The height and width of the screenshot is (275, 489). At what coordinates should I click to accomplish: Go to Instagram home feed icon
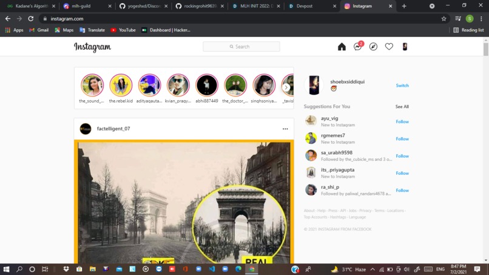click(342, 47)
